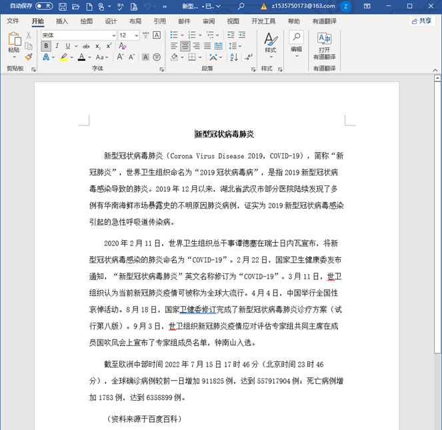This screenshot has width=442, height=430.
Task: Decrease font size with shrink font icon
Action: [131, 57]
